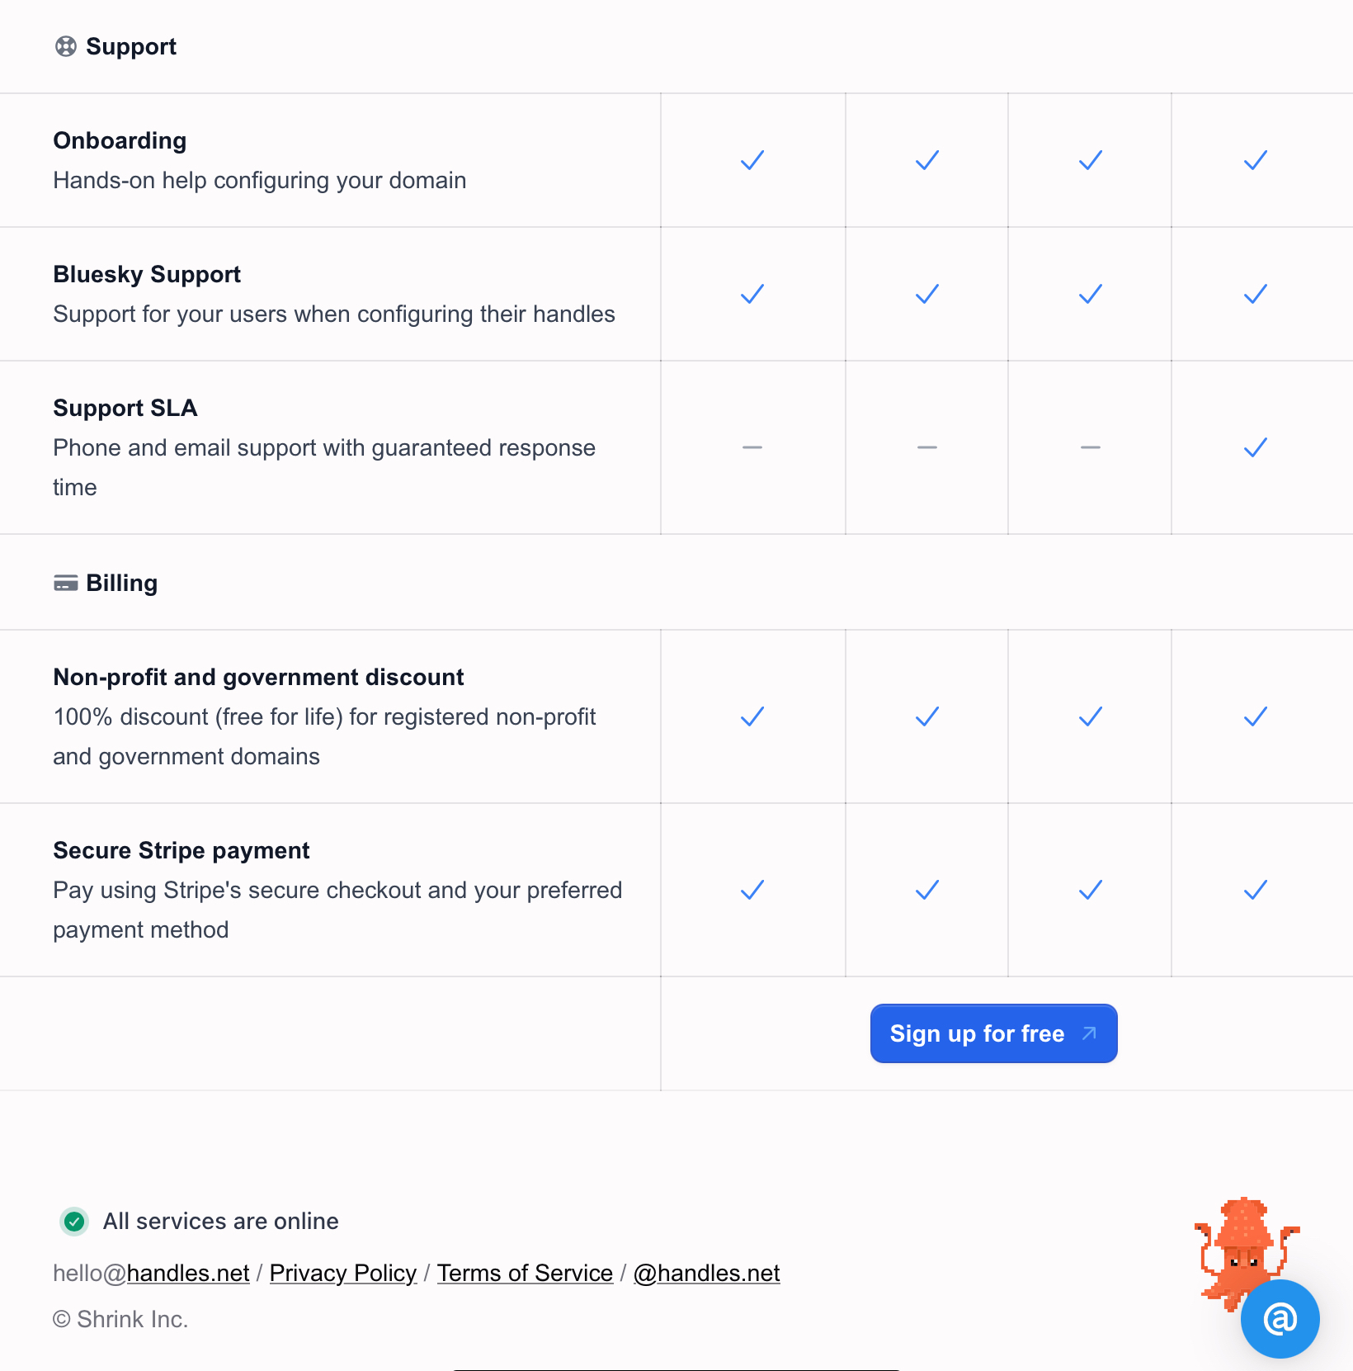Click the Support SLA feature title

coord(125,408)
